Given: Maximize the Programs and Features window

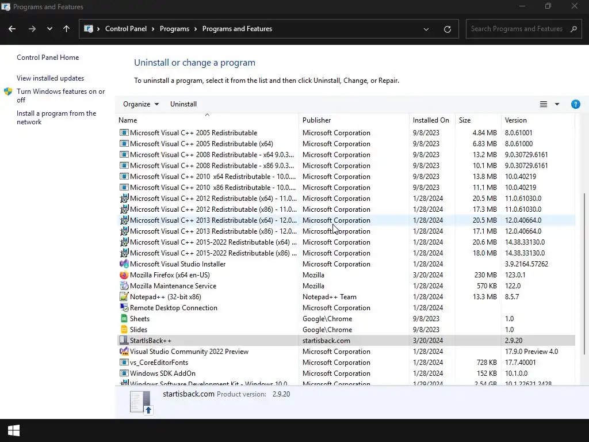Looking at the screenshot, I should (x=548, y=6).
